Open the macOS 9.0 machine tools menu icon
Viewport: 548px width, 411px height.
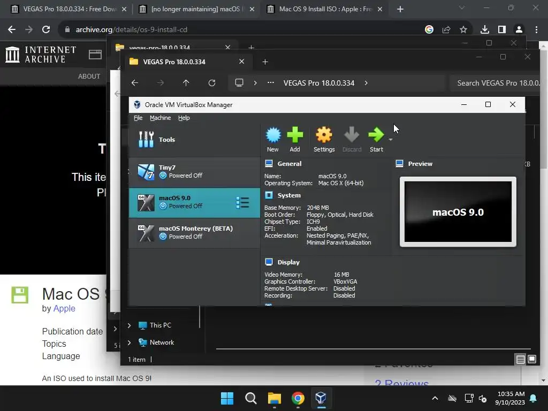click(242, 203)
